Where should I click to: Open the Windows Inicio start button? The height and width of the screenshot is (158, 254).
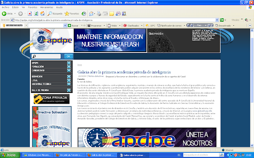[x=10, y=155]
